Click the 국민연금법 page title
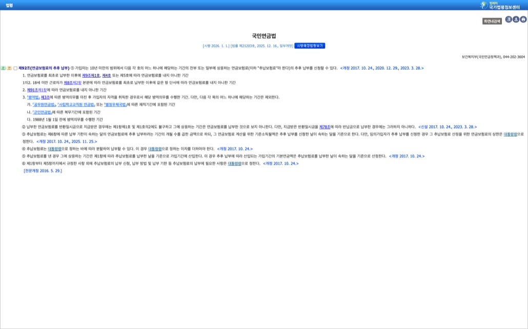This screenshot has height=329, width=528. pos(264,36)
